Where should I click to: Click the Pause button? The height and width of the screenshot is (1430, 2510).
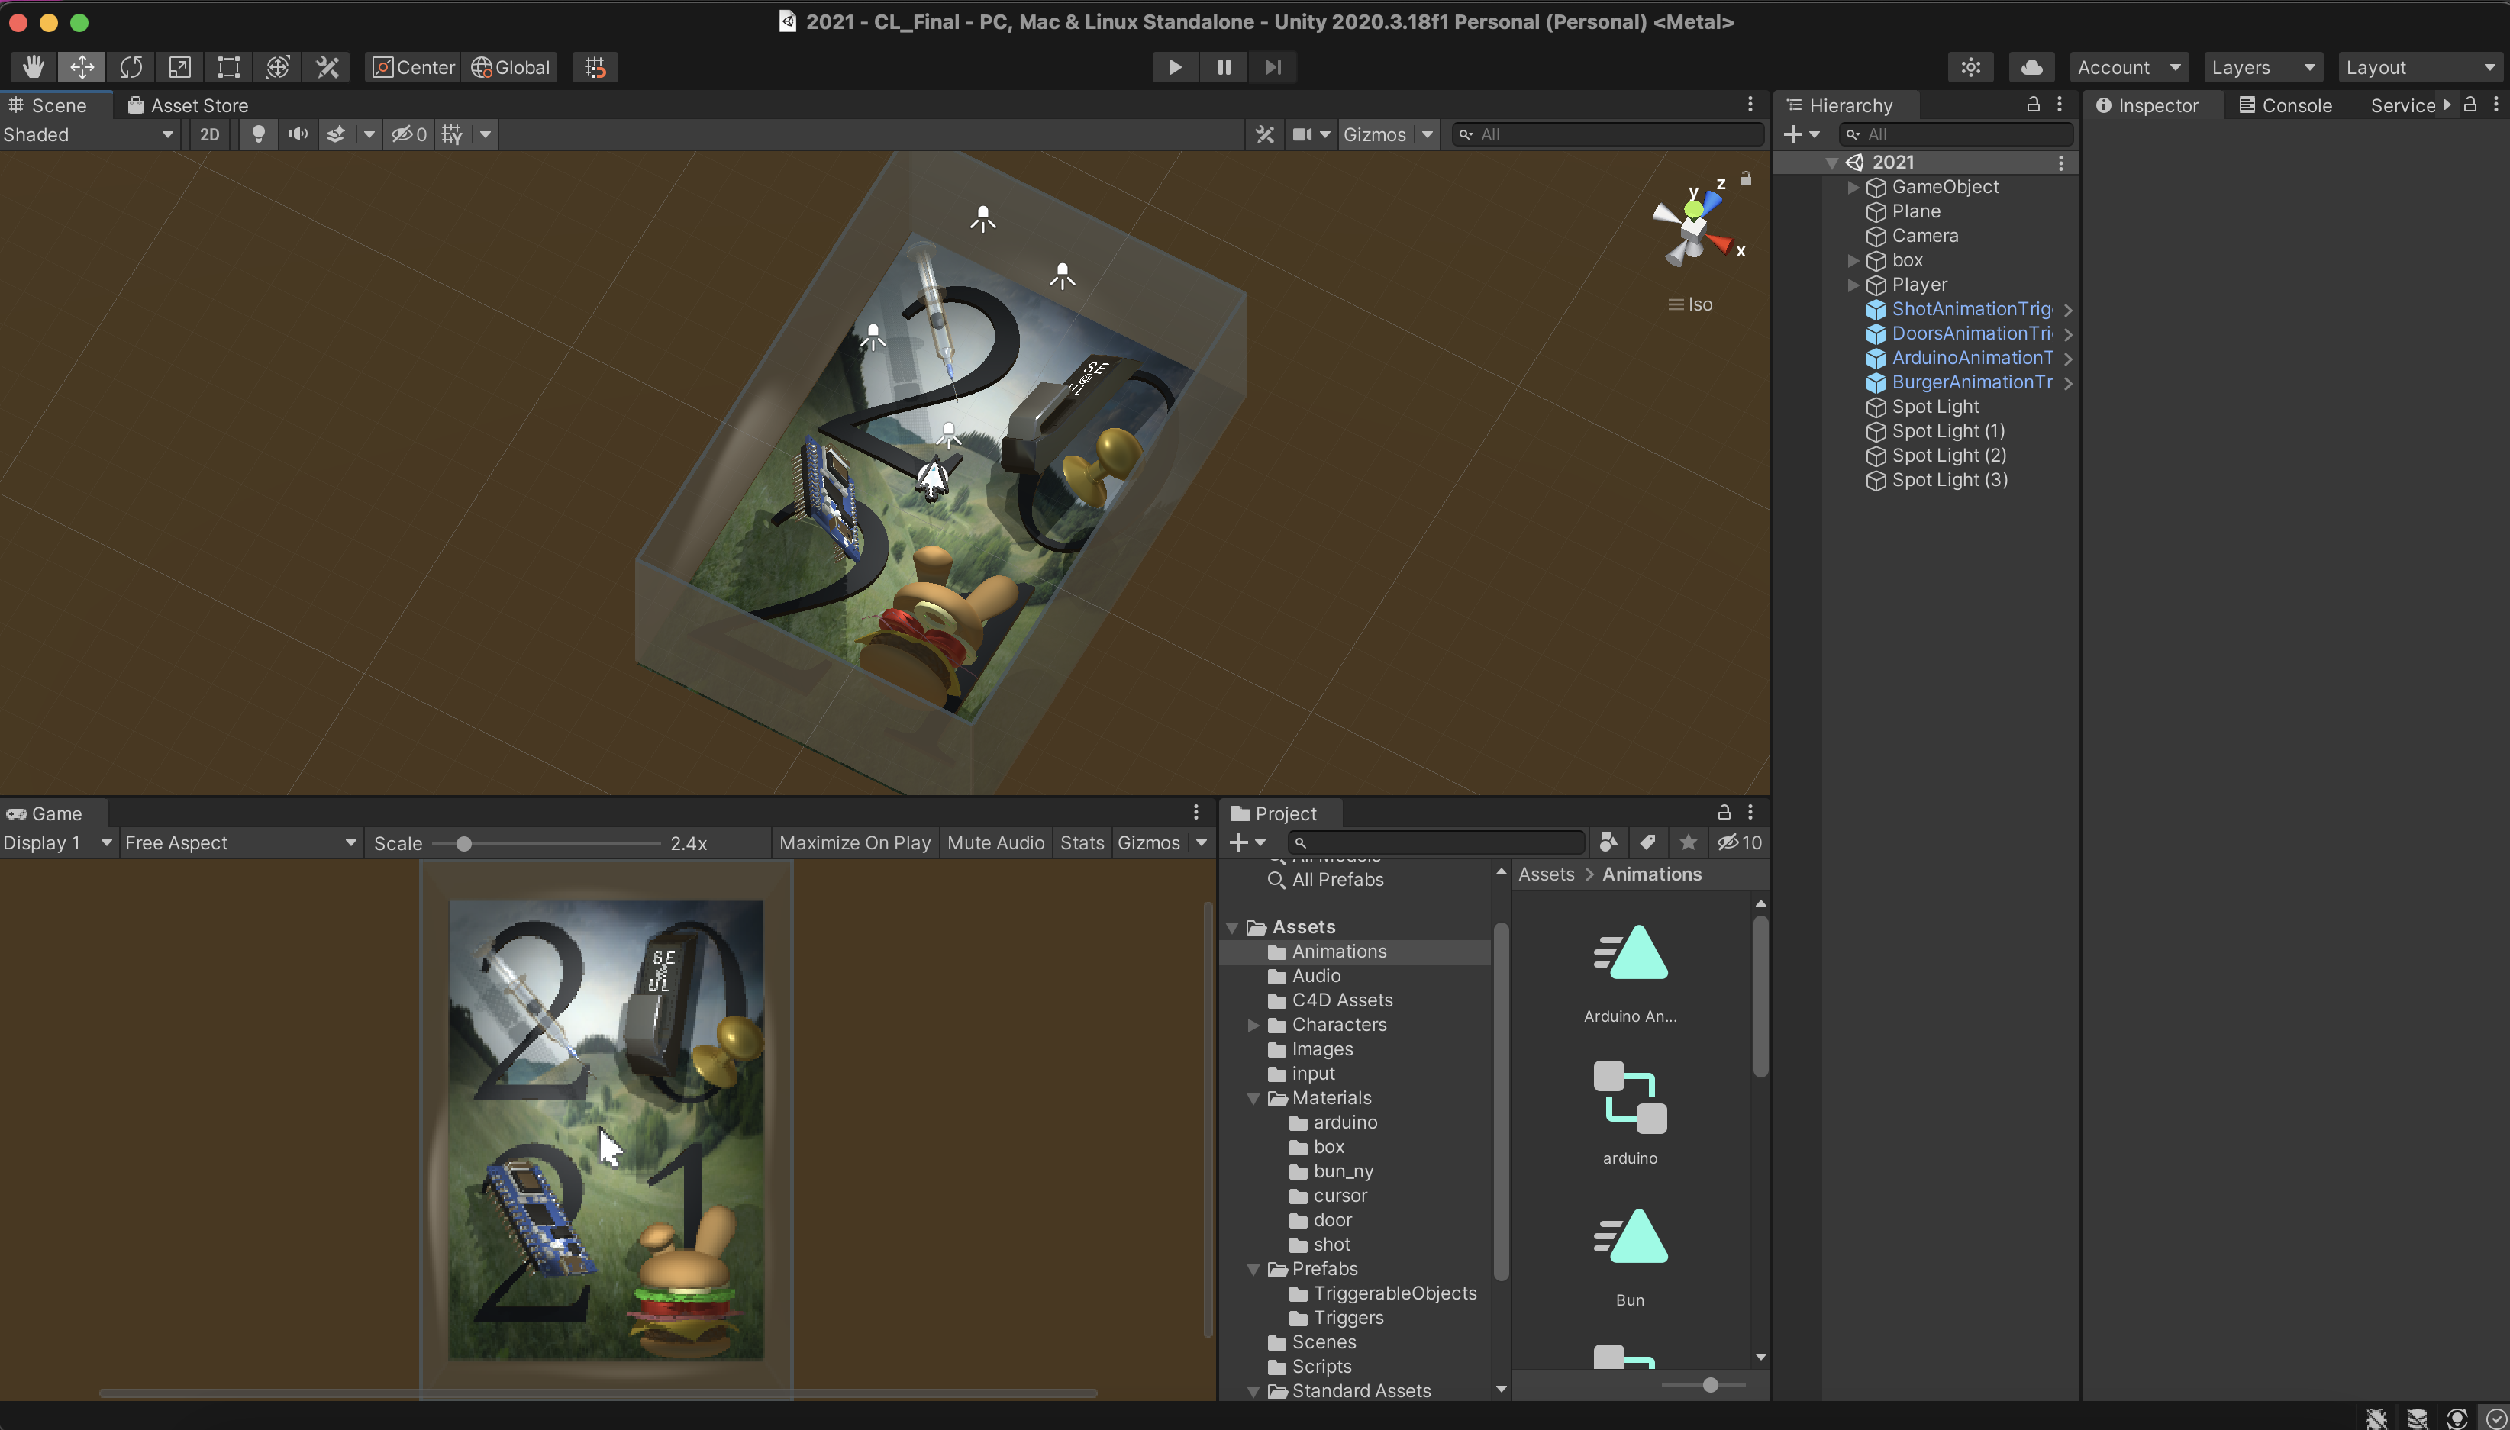1223,67
